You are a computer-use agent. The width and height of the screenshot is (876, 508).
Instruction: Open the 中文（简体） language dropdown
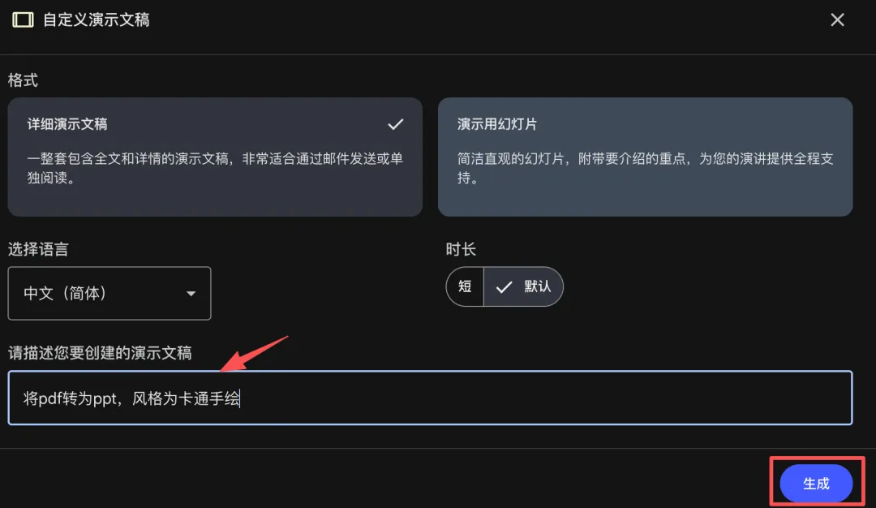109,294
